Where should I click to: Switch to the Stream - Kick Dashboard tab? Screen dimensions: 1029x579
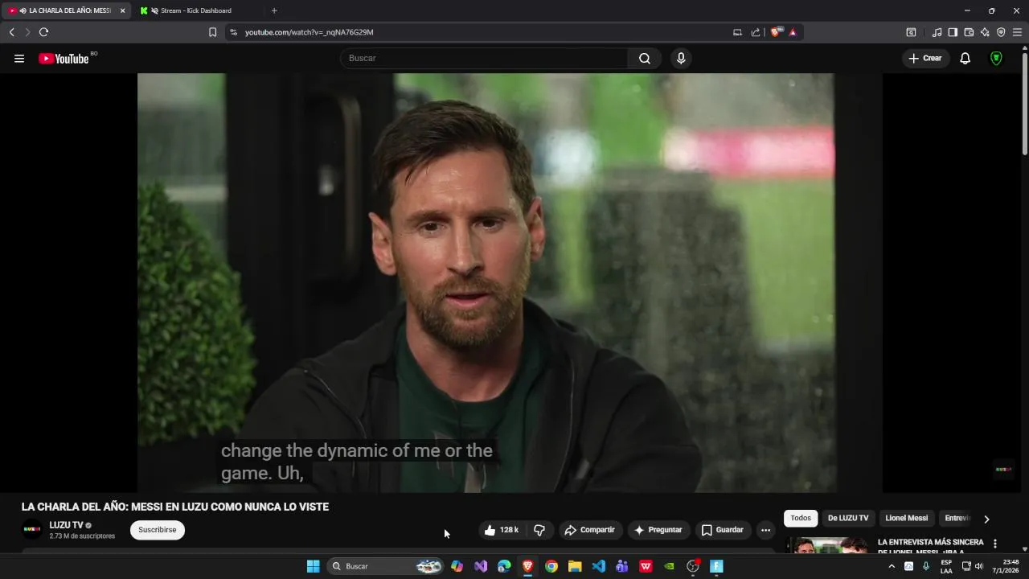pos(196,10)
